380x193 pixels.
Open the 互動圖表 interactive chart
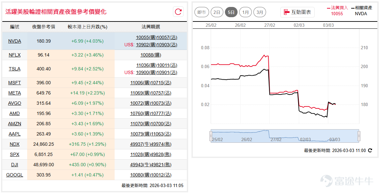point(298,12)
